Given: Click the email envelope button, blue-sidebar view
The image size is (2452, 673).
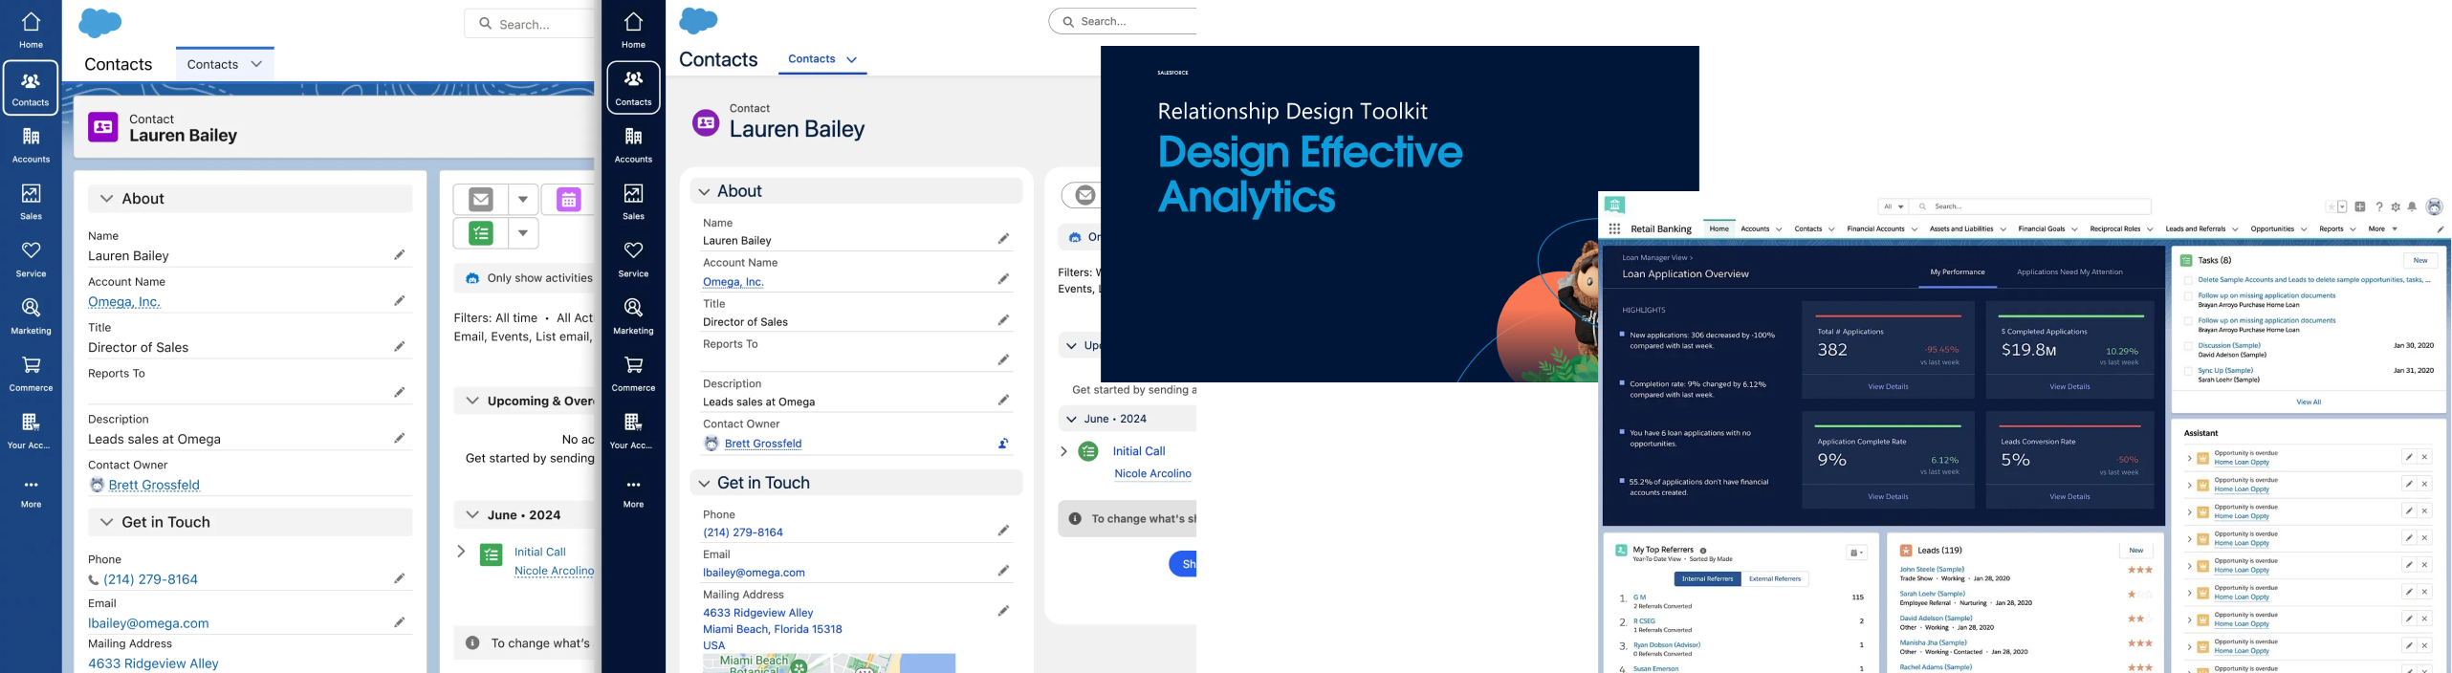Looking at the screenshot, I should coord(481,200).
